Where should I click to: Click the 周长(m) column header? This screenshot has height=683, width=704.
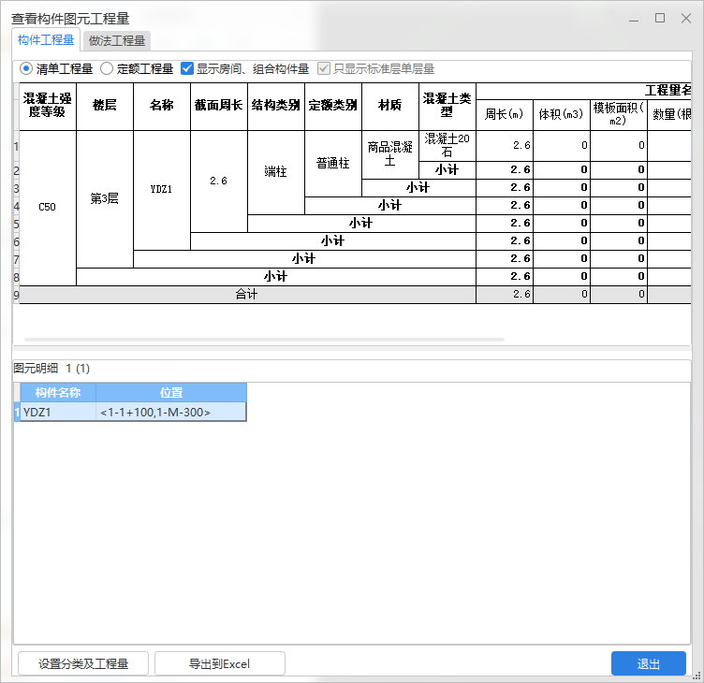tap(505, 115)
